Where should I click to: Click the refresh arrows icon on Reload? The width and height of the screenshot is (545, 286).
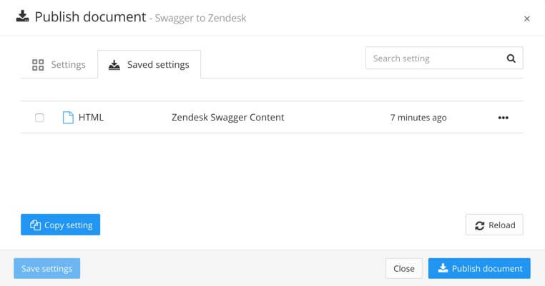click(479, 225)
